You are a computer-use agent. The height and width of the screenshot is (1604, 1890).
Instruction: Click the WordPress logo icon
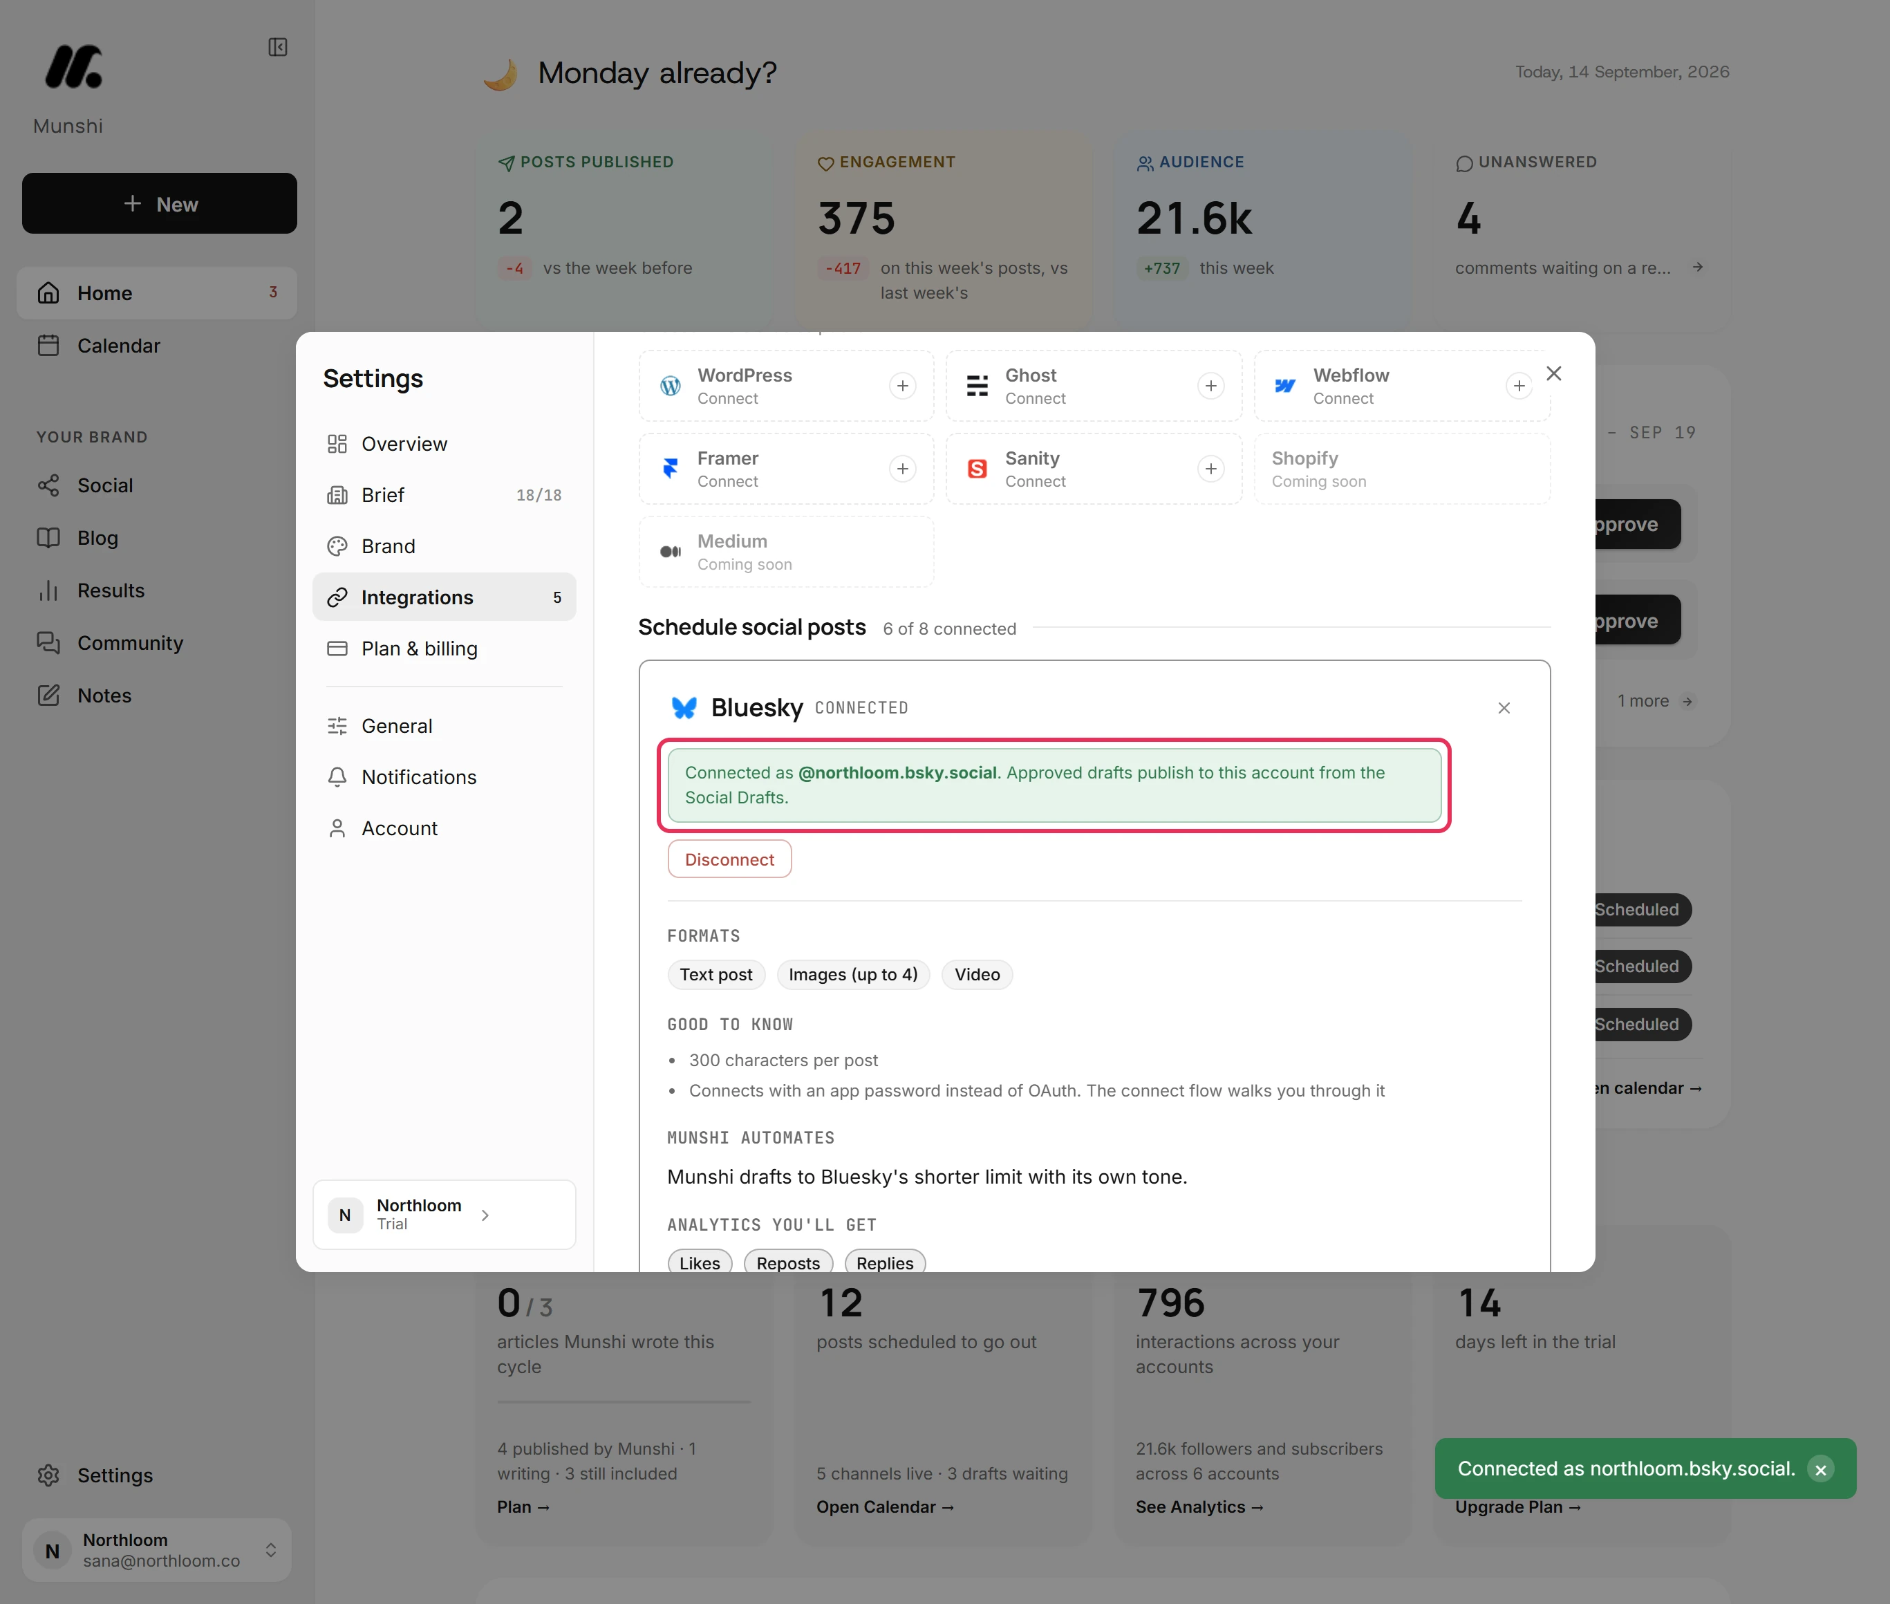[x=671, y=386]
